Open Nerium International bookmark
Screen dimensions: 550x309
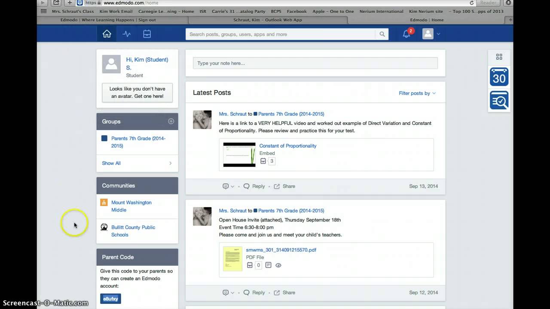(381, 12)
